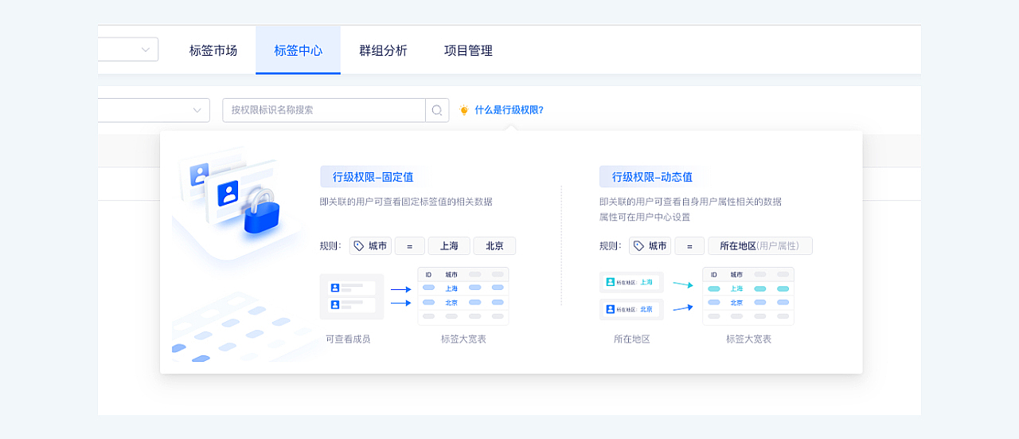Image resolution: width=1019 pixels, height=439 pixels.
Task: Click the 所在地区: 上海 member card
Action: [631, 282]
